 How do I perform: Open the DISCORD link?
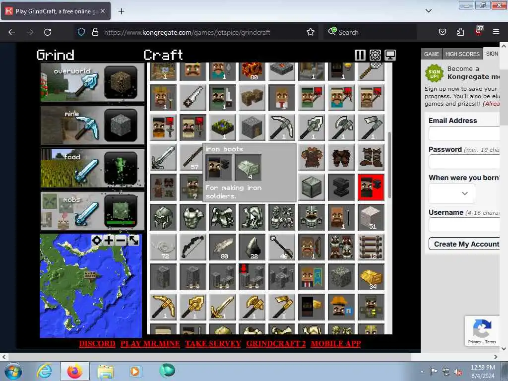pos(97,344)
